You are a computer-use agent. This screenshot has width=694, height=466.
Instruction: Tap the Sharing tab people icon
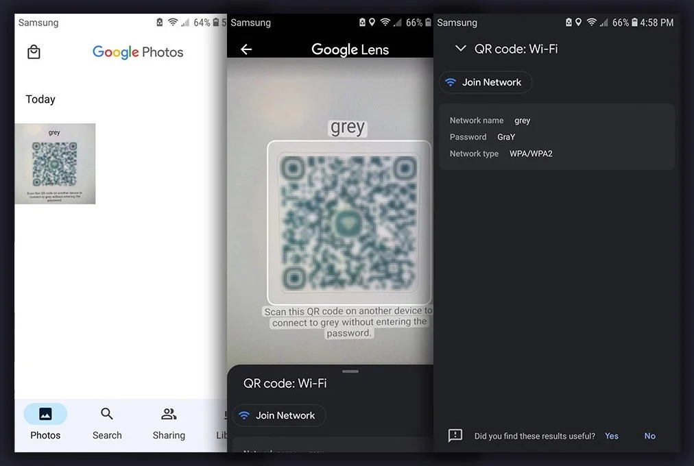tap(169, 414)
